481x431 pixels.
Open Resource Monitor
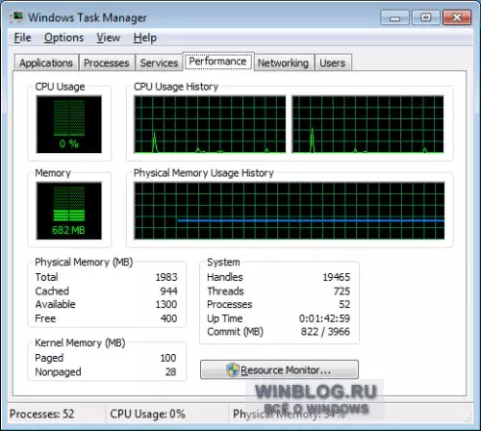coord(279,369)
